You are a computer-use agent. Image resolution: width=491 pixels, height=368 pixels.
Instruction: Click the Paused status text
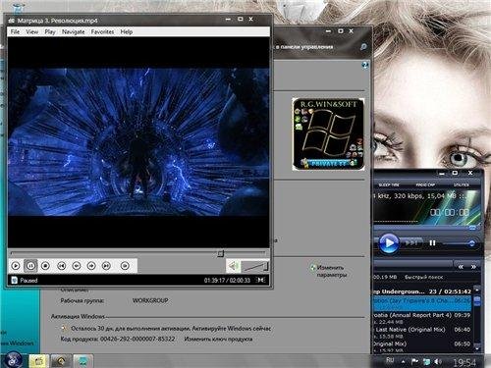click(x=28, y=281)
